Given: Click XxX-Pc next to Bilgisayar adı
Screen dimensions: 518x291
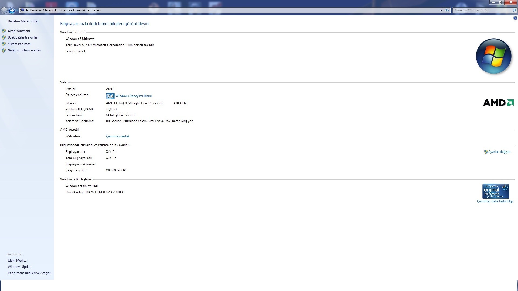Looking at the screenshot, I should click(111, 152).
